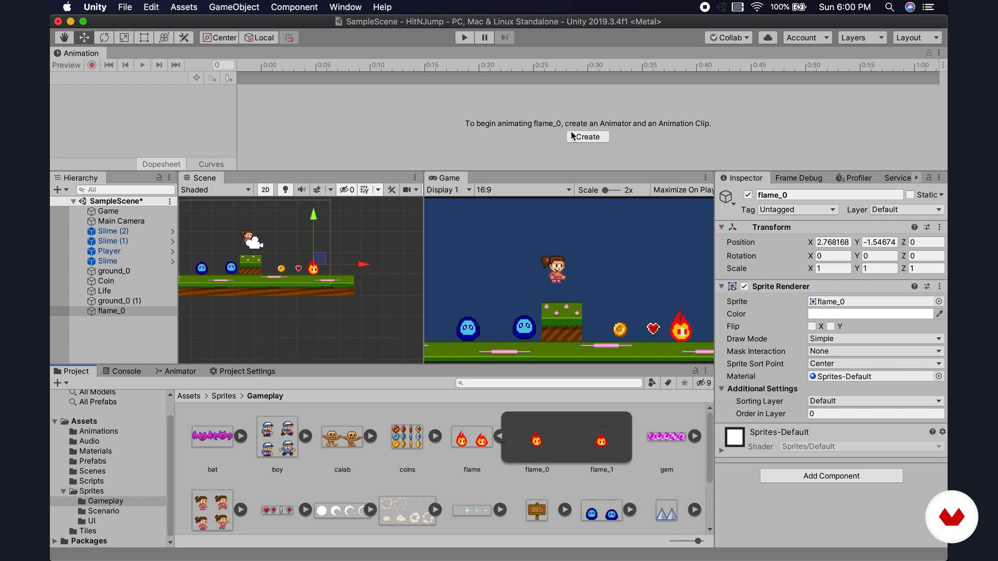Select the Rect tool
Screen dimensions: 998x561
[x=144, y=37]
